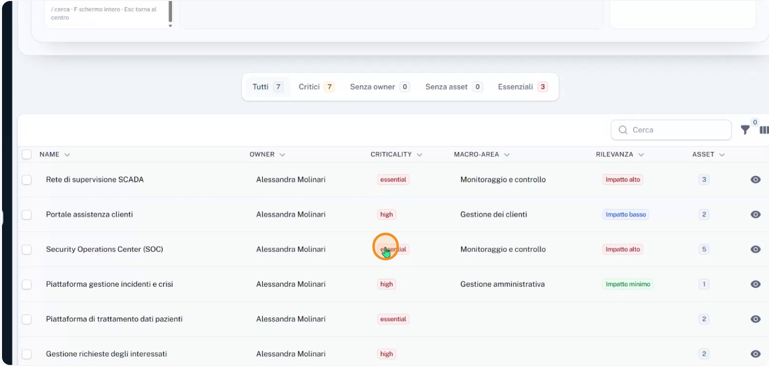Viewport: 769px width, 366px height.
Task: Click asset count 3 for SCADA row
Action: (x=704, y=179)
